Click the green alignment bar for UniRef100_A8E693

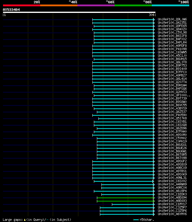(125, 201)
